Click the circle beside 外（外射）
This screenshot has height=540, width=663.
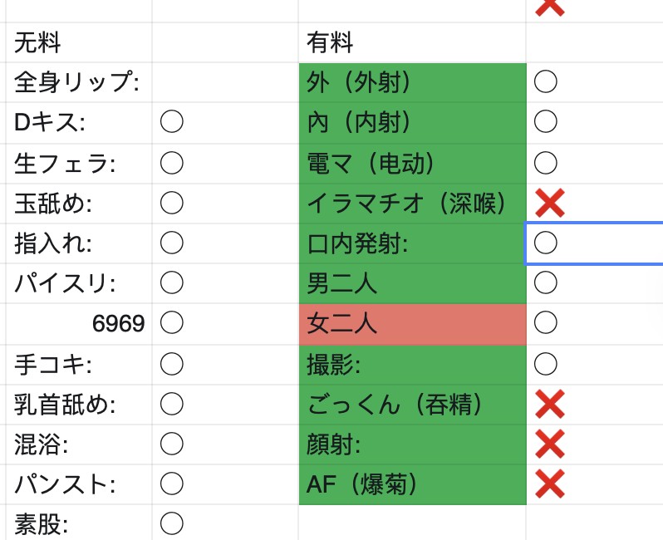click(x=546, y=81)
